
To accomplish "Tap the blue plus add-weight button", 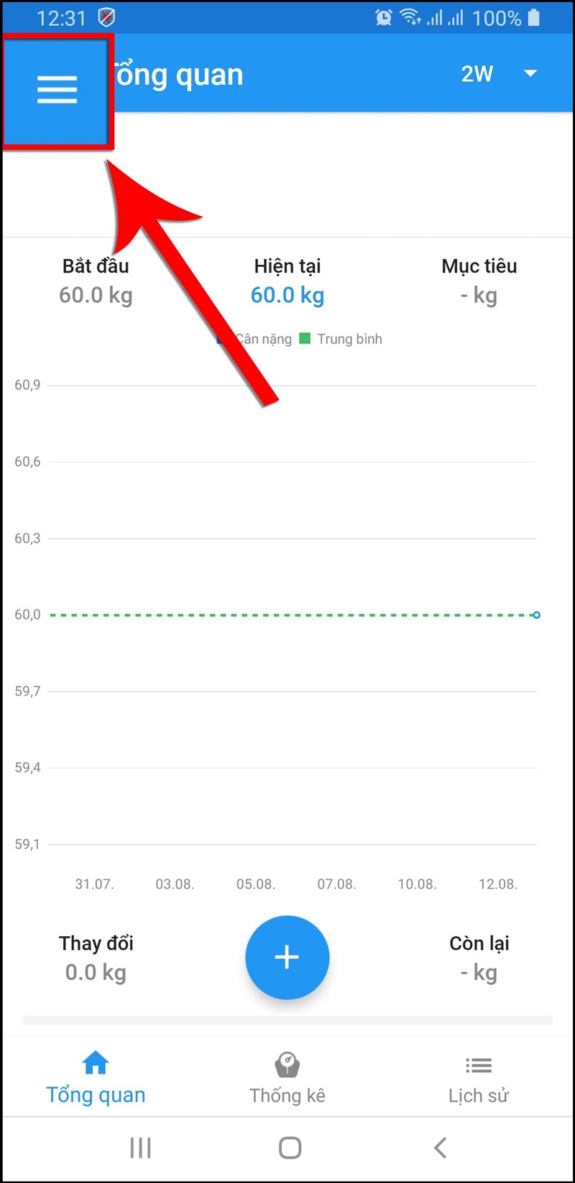I will (x=287, y=957).
